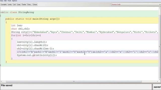Image resolution: width=161 pixels, height=90 pixels.
Task: Click the 'File saved' status message
Action: click(7, 85)
